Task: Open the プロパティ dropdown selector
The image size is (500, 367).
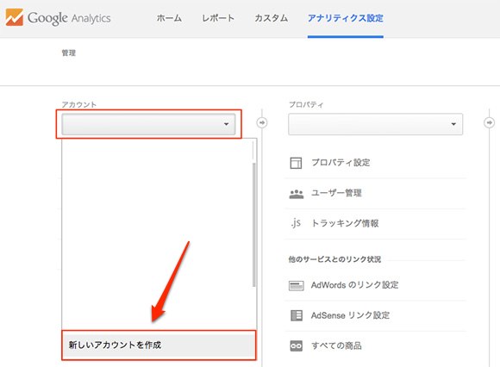Action: [375, 124]
